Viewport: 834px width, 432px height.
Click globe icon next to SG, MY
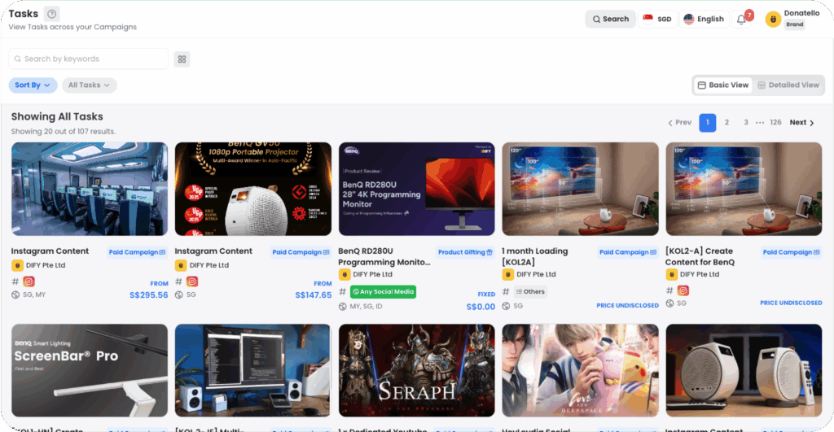(15, 295)
